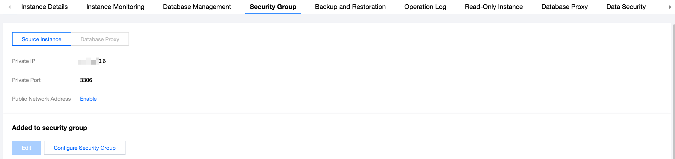Switch to the Instance Monitoring tab
The height and width of the screenshot is (159, 675).
click(x=115, y=7)
